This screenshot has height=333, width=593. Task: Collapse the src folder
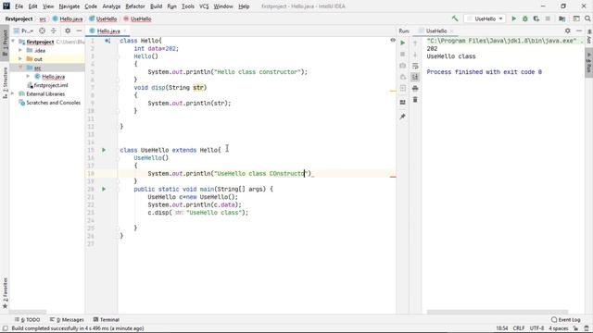click(x=20, y=68)
